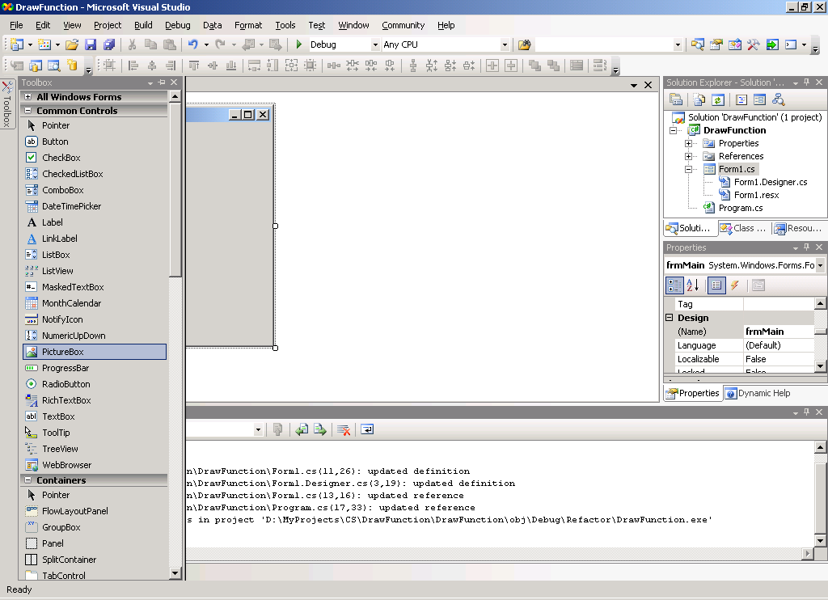Screen dimensions: 828x600
Task: Save the current file with the floppy icon
Action: tap(91, 45)
